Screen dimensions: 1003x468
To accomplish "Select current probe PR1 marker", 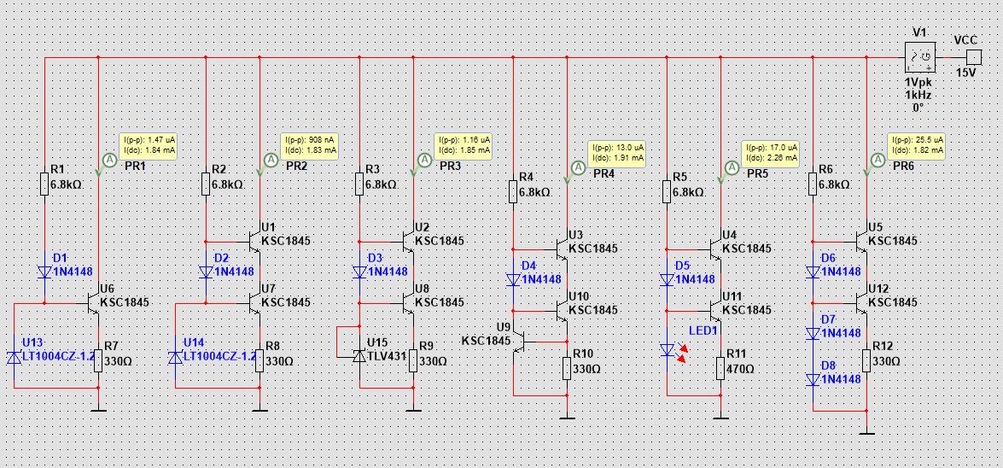I will (108, 159).
